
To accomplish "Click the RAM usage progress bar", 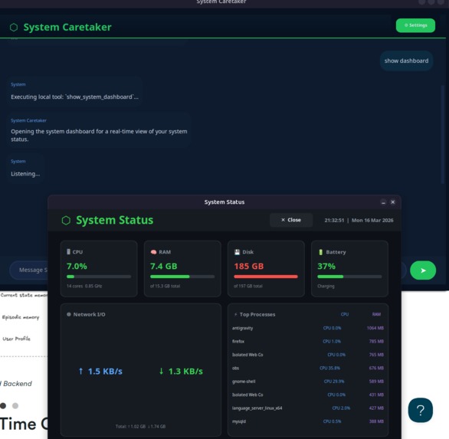I will point(182,277).
